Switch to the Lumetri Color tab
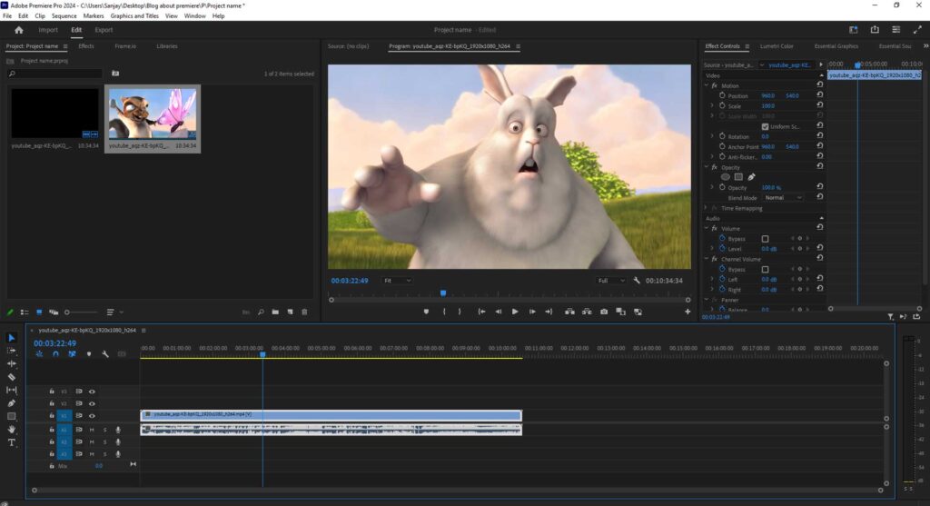This screenshot has height=506, width=930. pos(777,46)
